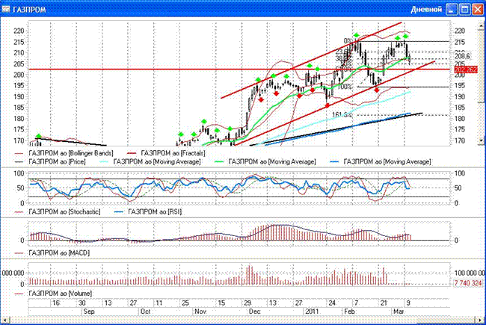Click the 7 740 324 volume value label
This screenshot has height=325, width=486.
[x=468, y=283]
